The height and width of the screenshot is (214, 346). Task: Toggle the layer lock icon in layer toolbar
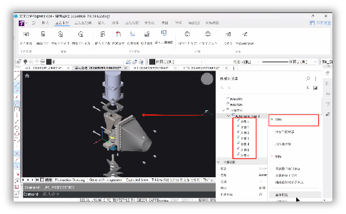[x=37, y=62]
